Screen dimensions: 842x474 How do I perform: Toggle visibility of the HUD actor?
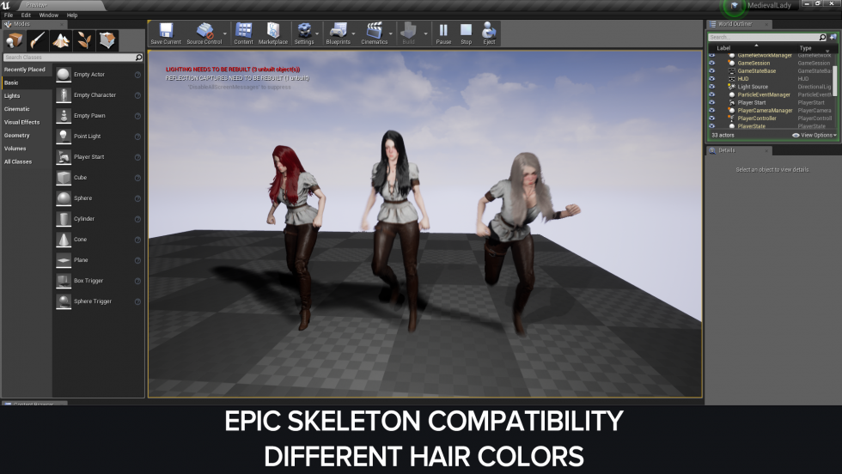point(711,79)
